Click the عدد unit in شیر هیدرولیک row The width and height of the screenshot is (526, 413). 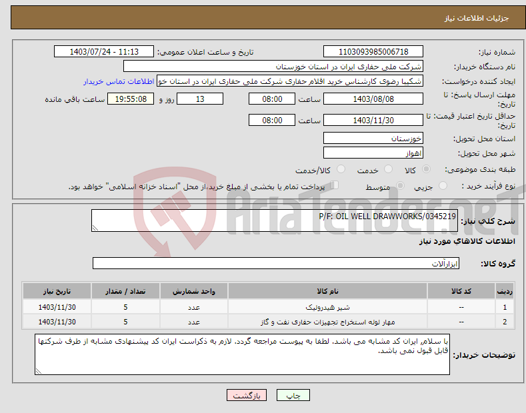point(194,306)
